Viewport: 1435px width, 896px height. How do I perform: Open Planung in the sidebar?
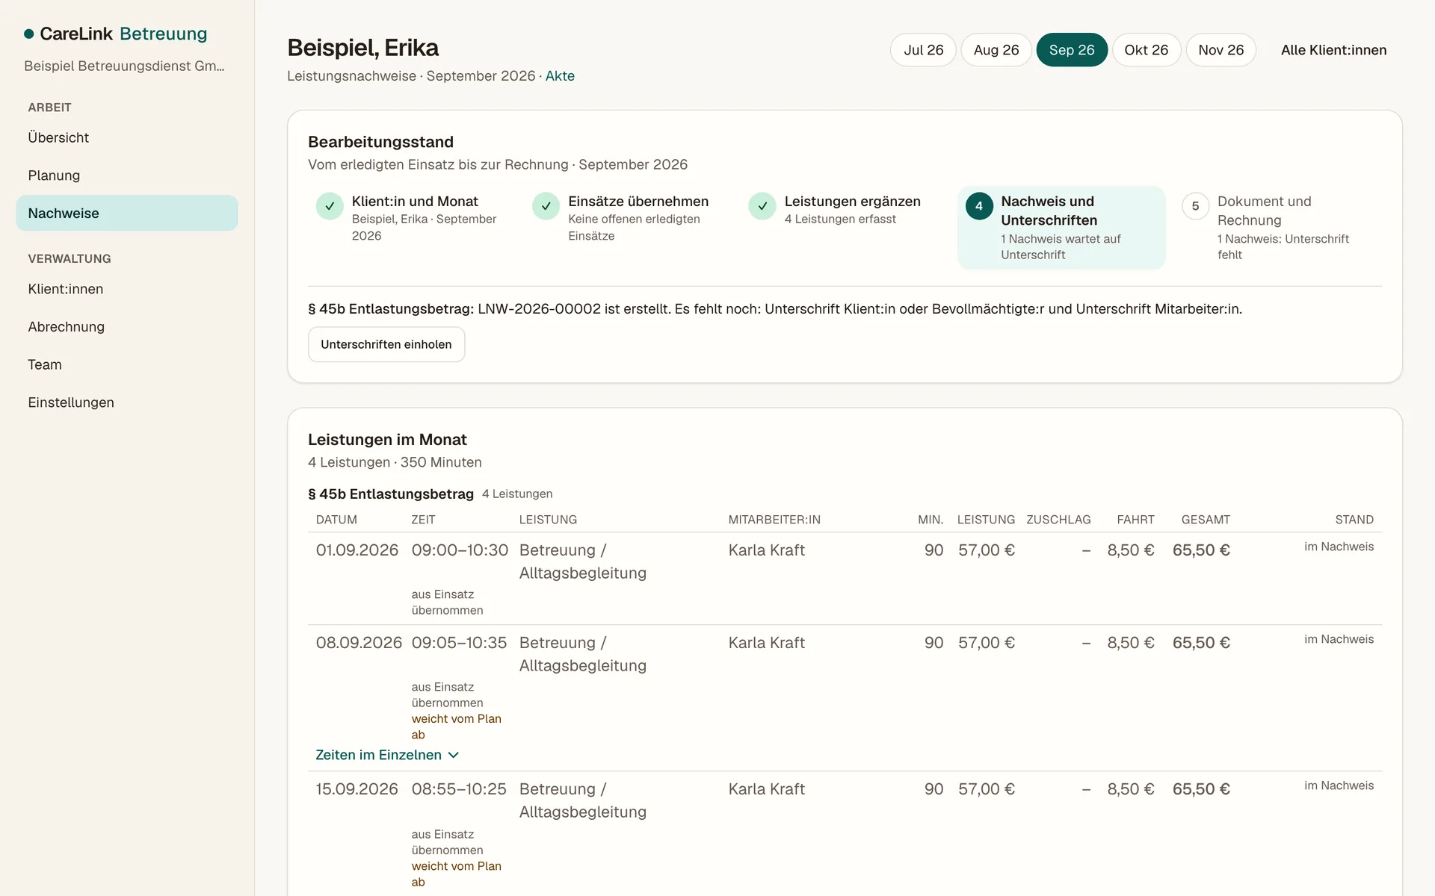pos(127,175)
